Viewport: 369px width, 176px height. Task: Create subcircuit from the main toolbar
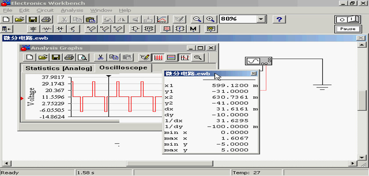click(x=148, y=19)
